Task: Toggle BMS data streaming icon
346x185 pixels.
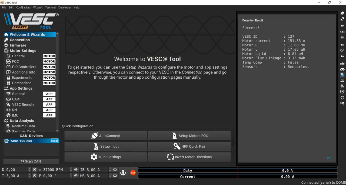Action: (342, 92)
